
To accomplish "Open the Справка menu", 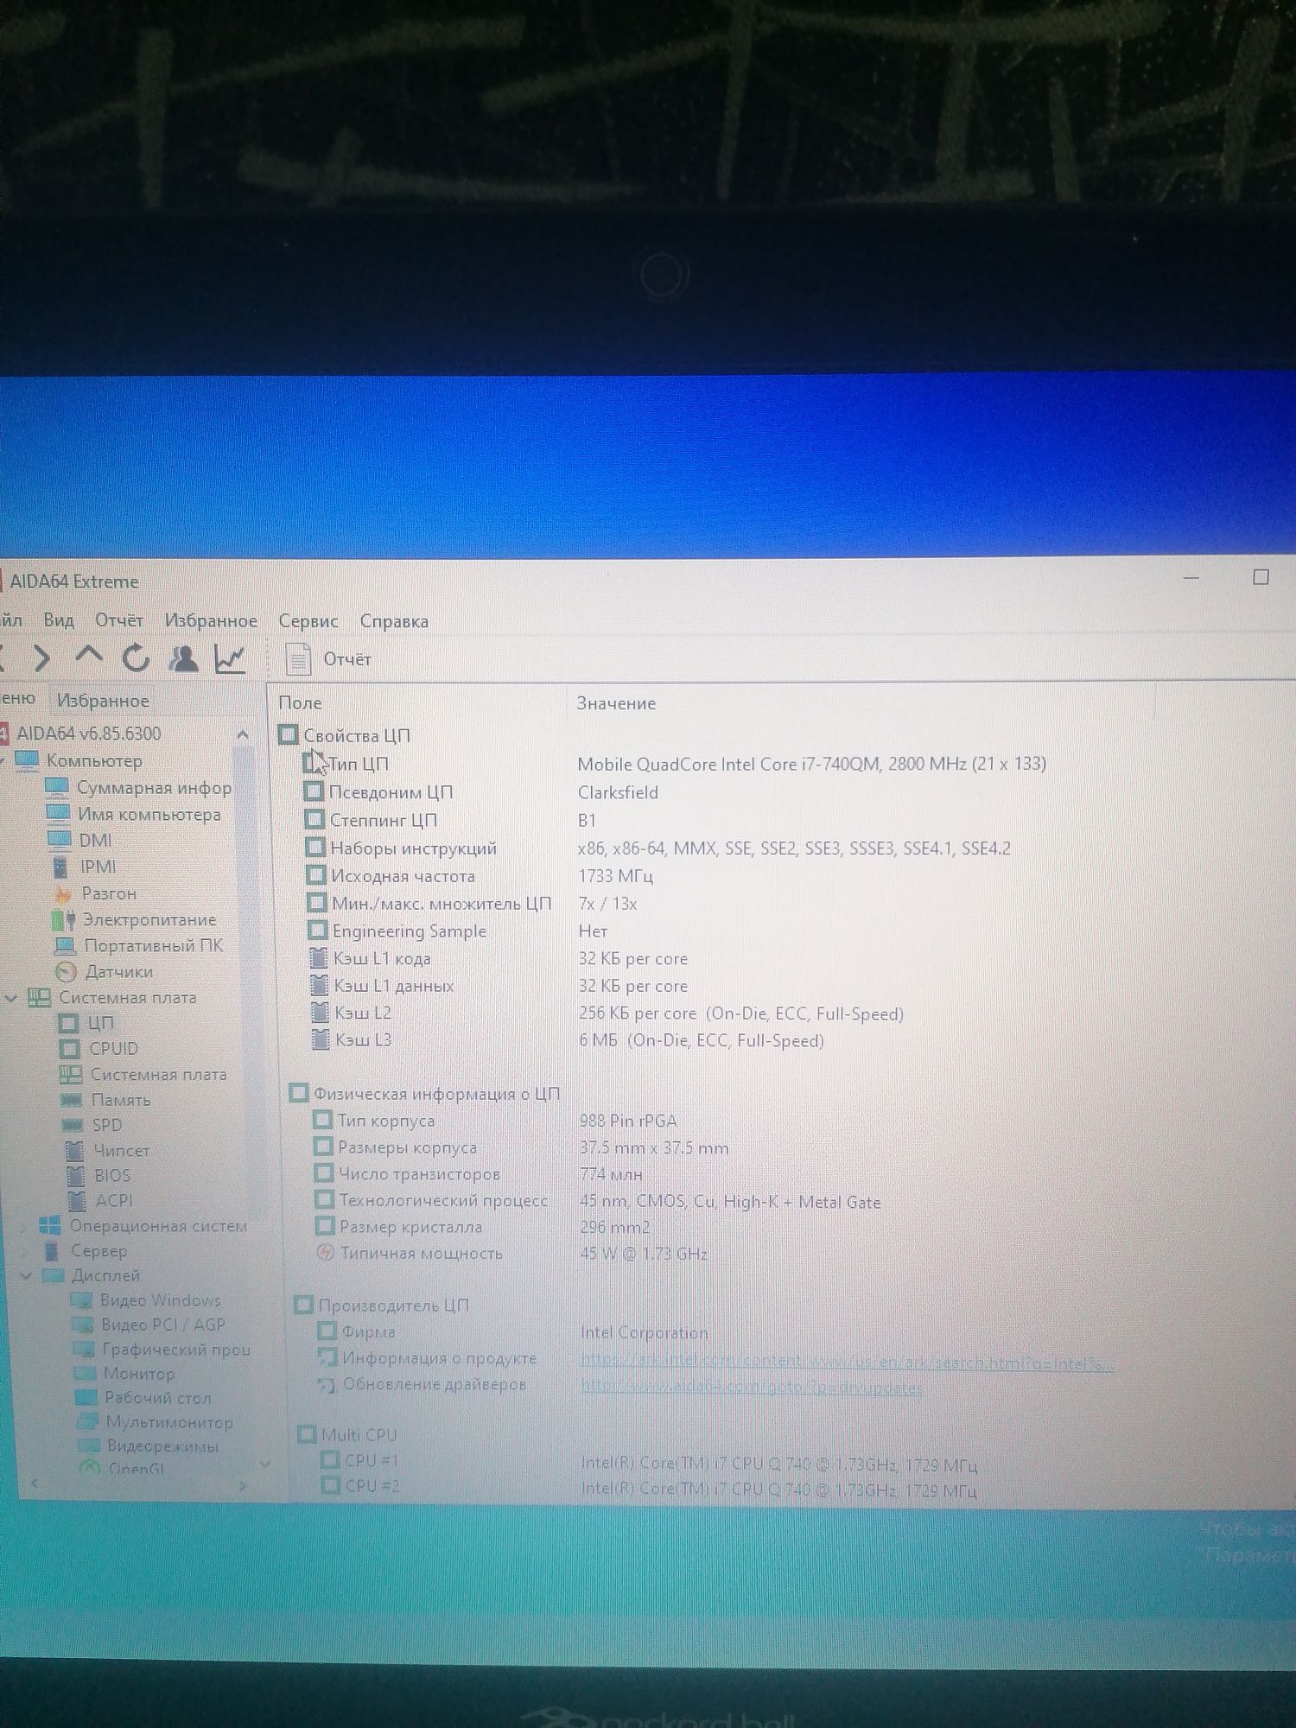I will pos(394,621).
